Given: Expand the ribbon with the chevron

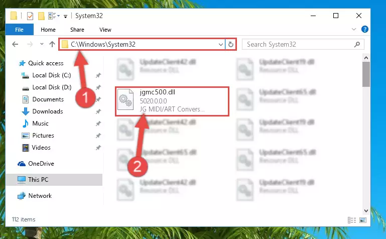Looking at the screenshot, I should [x=354, y=29].
